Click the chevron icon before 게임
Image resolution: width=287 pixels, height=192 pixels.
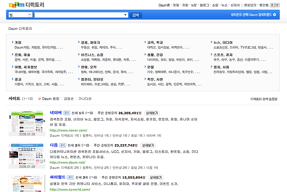coord(12,42)
